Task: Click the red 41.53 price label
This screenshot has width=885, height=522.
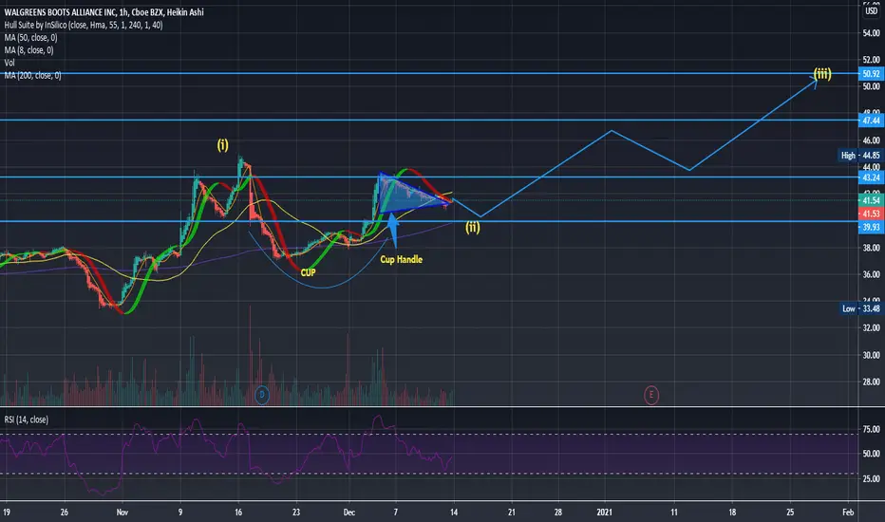Action: pyautogui.click(x=871, y=214)
